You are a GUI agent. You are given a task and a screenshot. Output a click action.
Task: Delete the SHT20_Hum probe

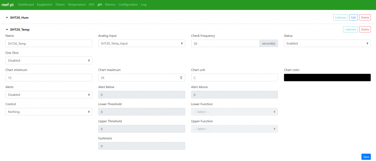click(365, 17)
